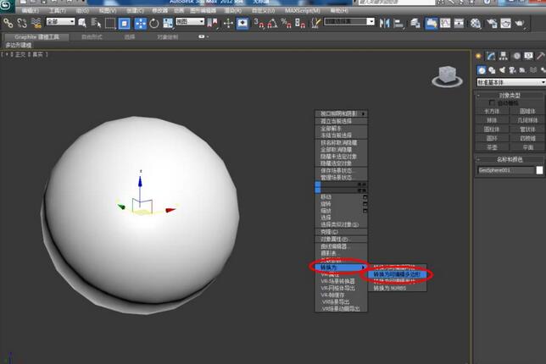Open the Hierarchy tab in command panel

(x=504, y=56)
